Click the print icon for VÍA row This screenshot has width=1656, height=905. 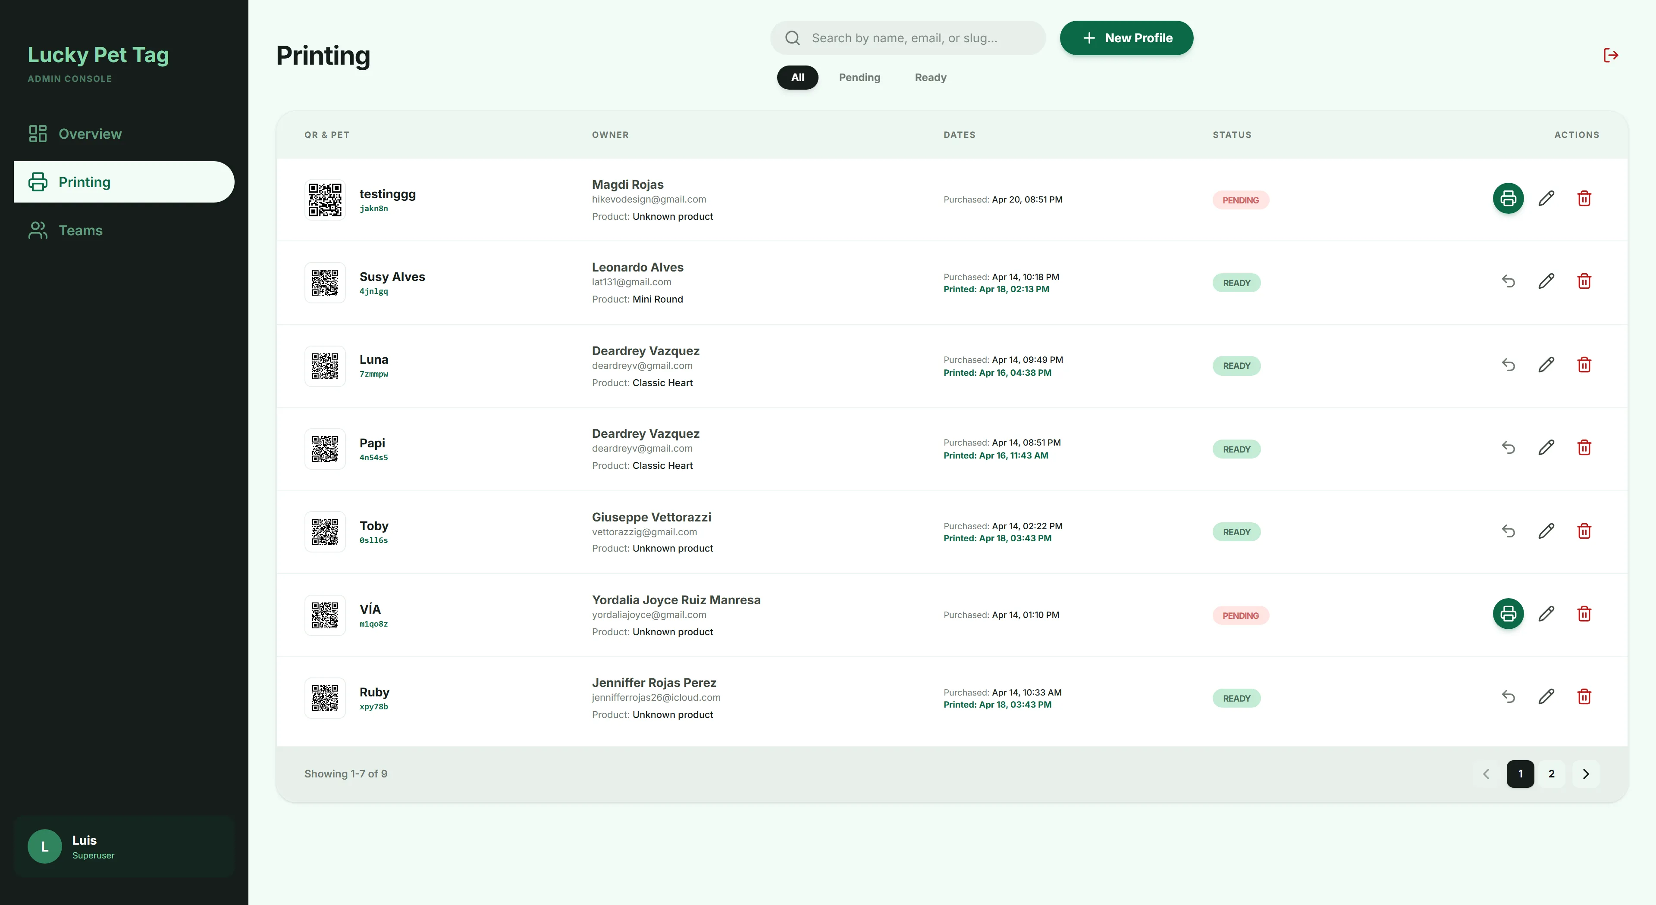click(x=1508, y=614)
